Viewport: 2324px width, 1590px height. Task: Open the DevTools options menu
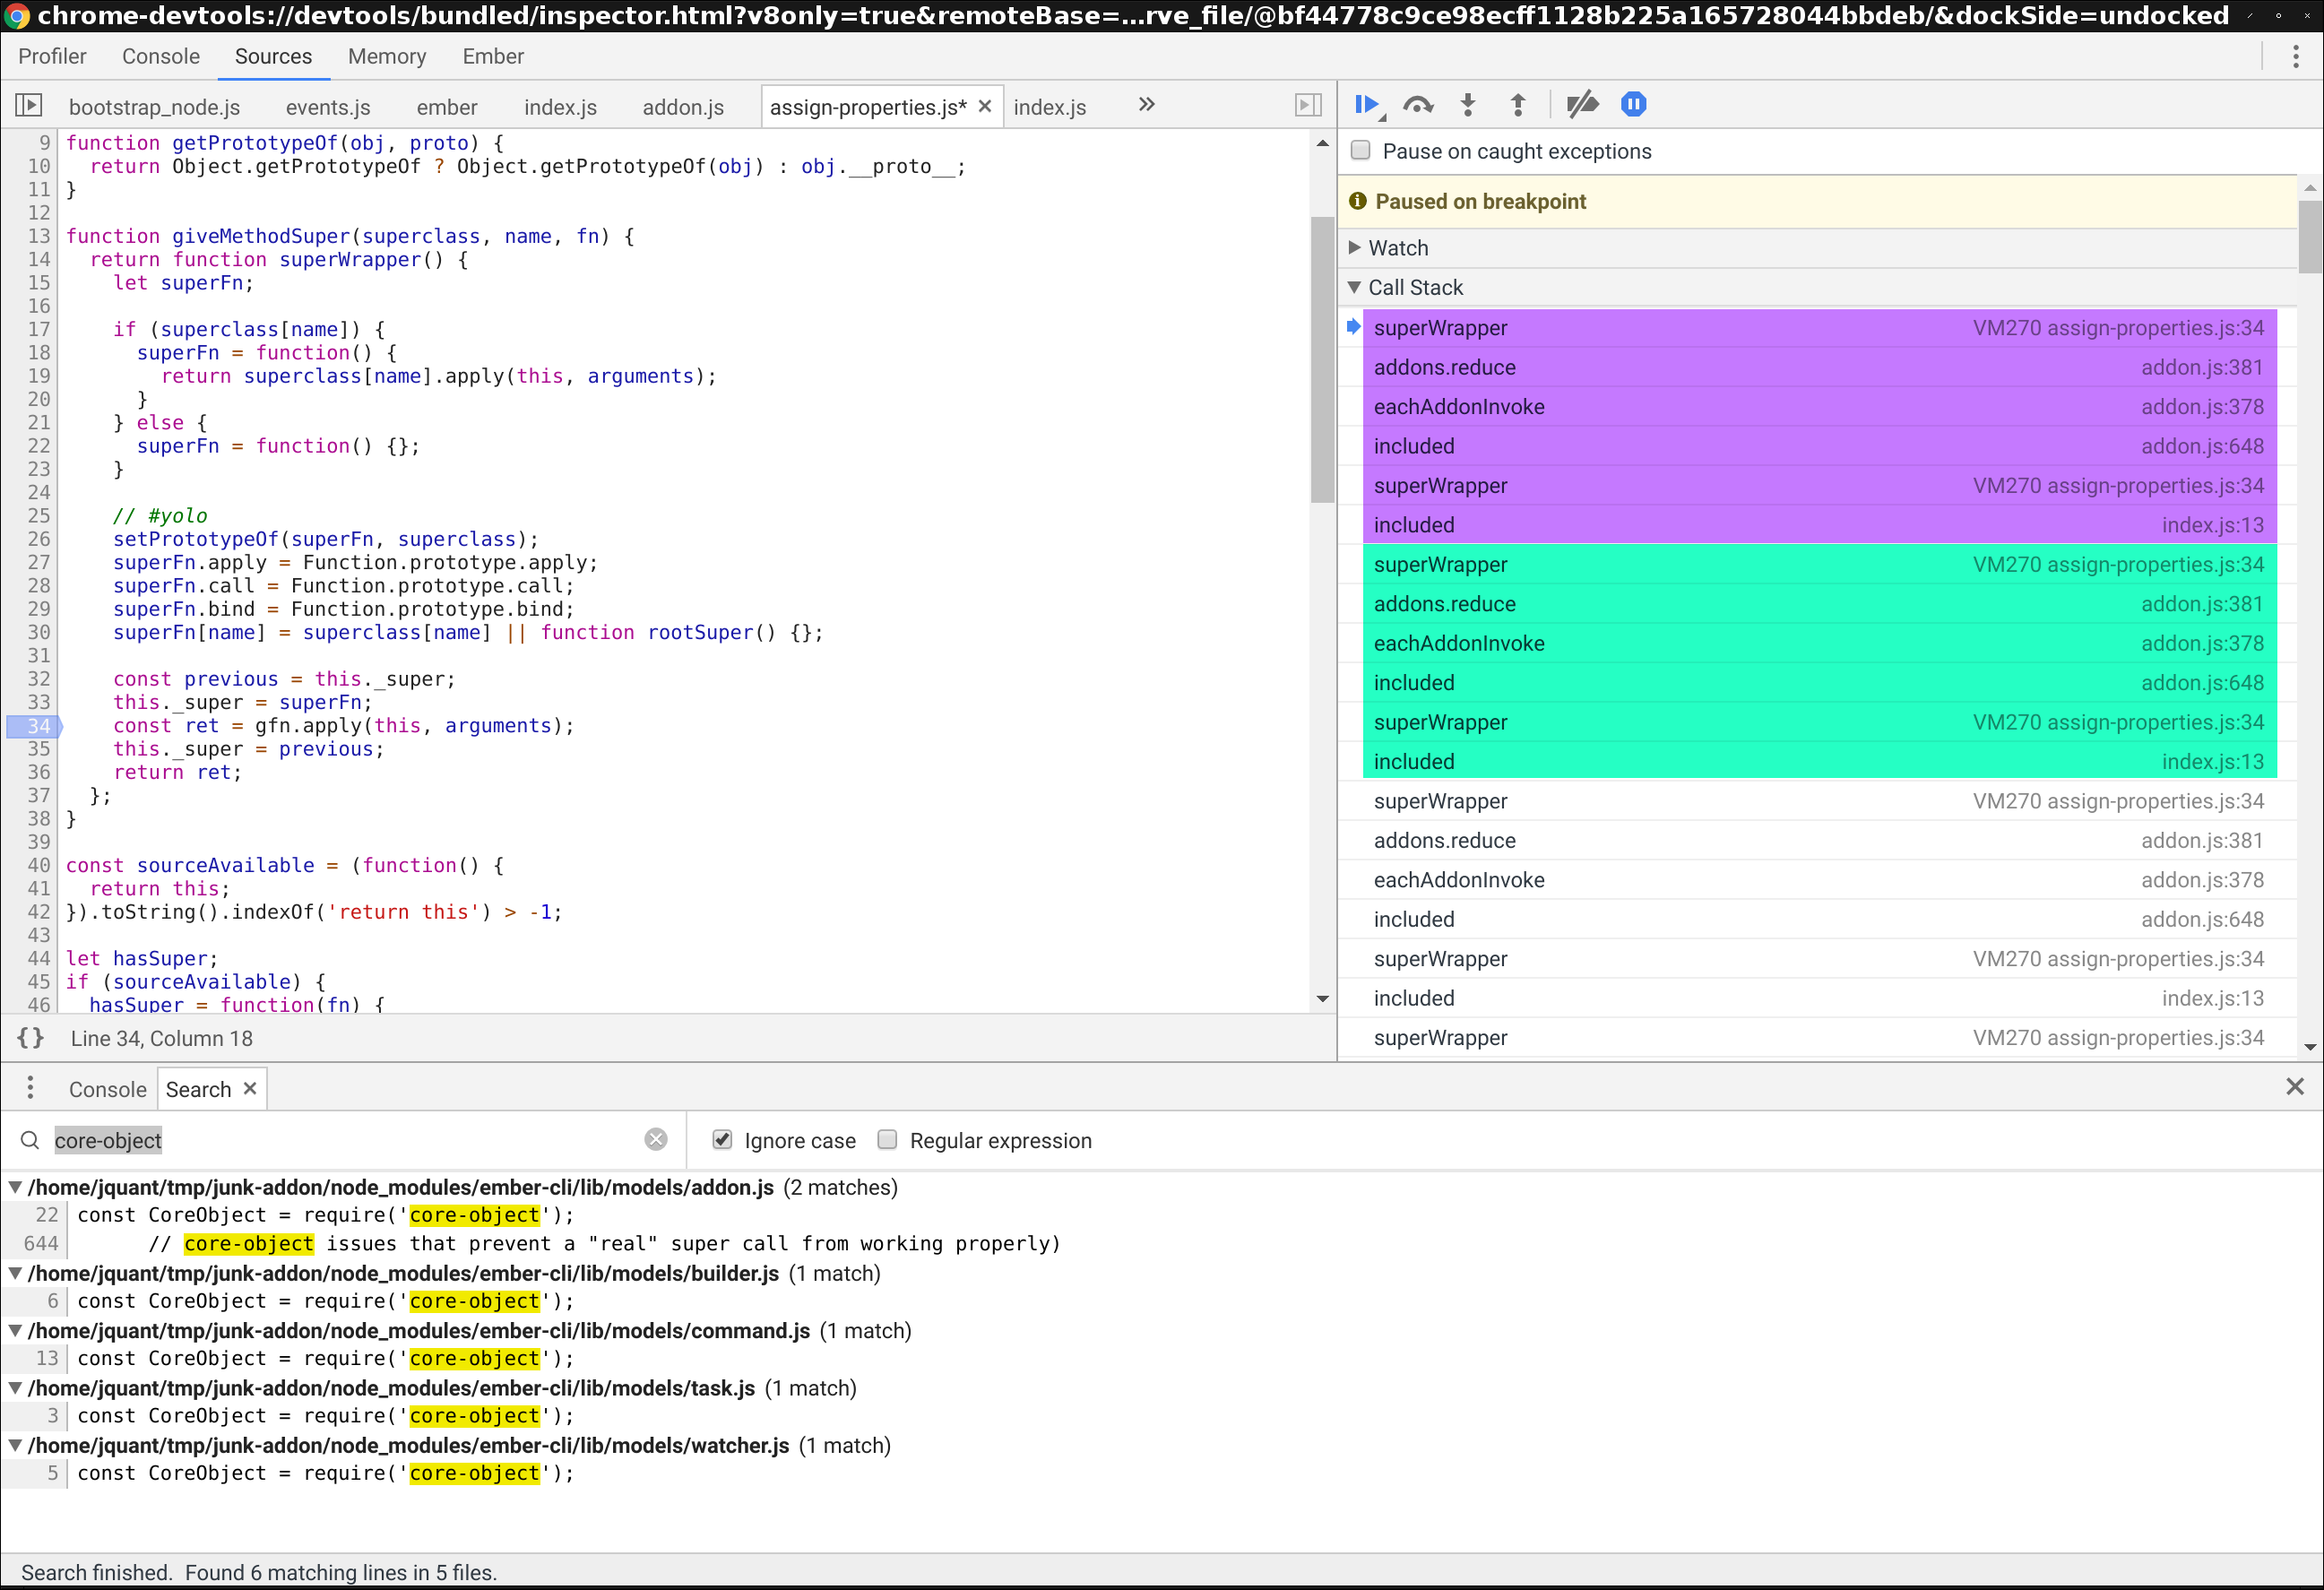2295,56
